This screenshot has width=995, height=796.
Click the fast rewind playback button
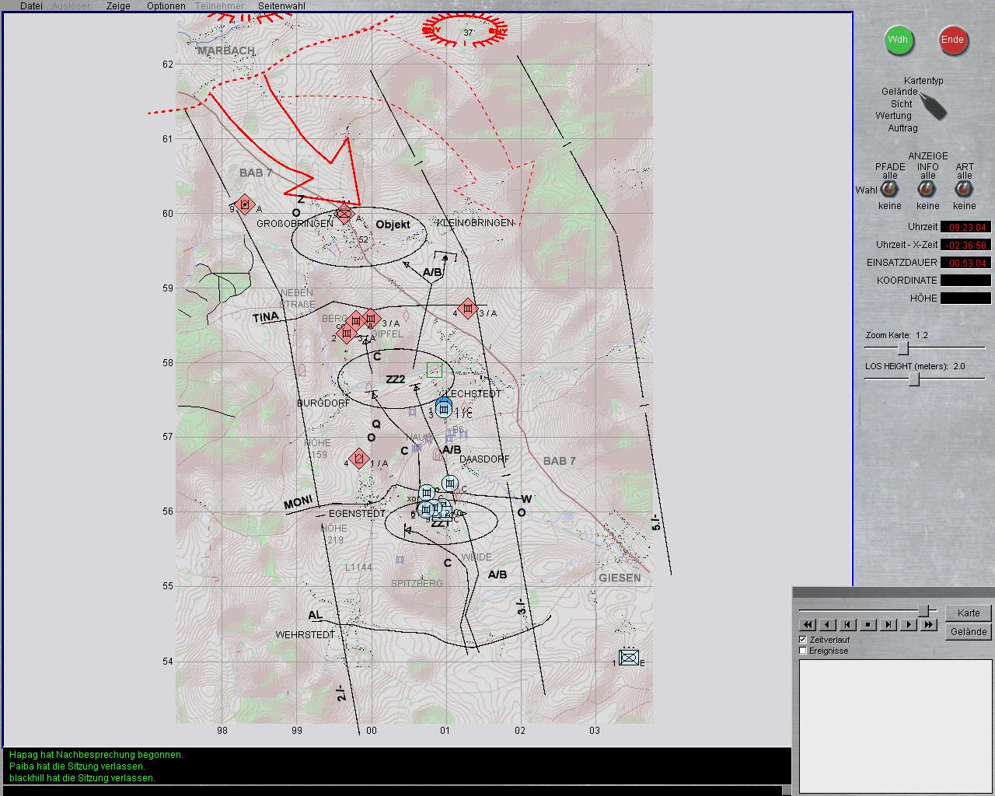[808, 624]
